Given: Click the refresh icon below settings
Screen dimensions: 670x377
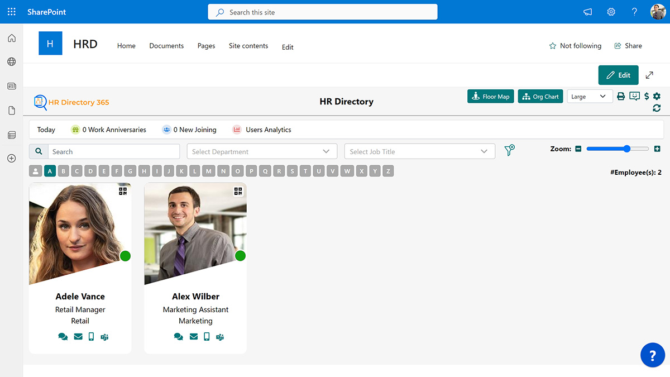Looking at the screenshot, I should [x=657, y=108].
